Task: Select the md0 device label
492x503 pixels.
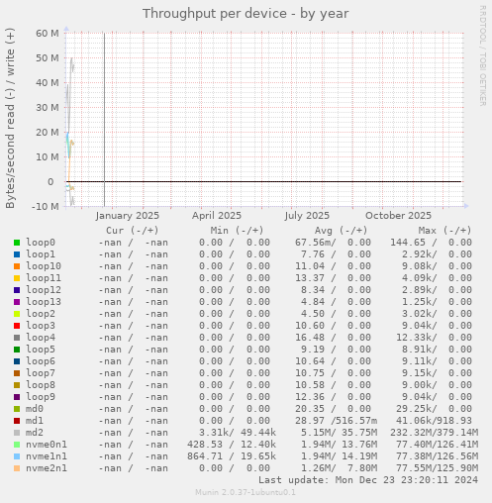Action: (x=35, y=409)
